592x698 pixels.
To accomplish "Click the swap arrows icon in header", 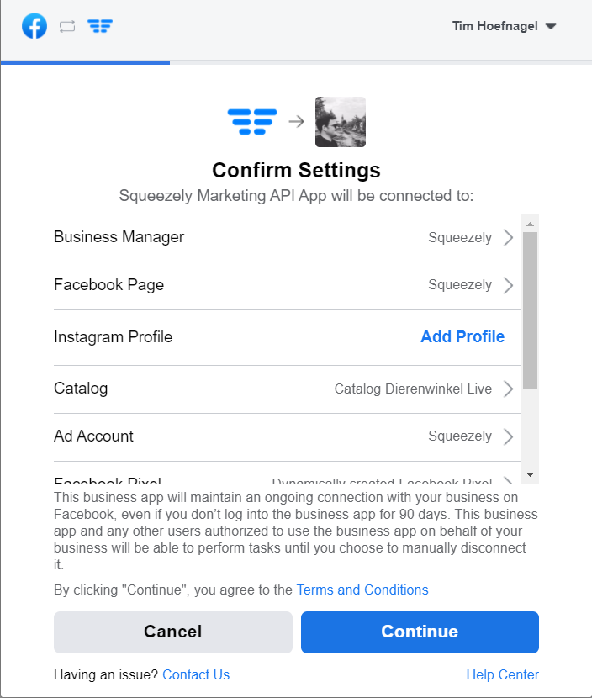I will click(x=67, y=27).
